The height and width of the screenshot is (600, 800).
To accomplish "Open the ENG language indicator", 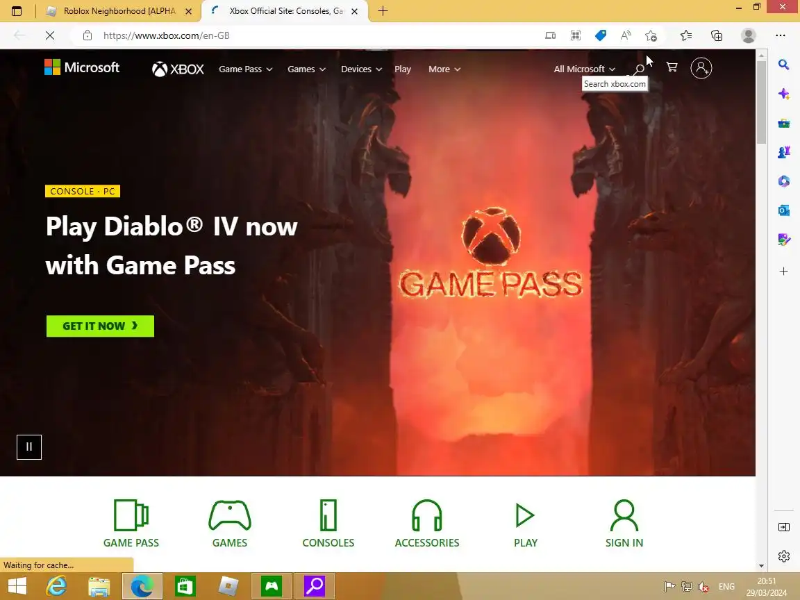I will [726, 587].
